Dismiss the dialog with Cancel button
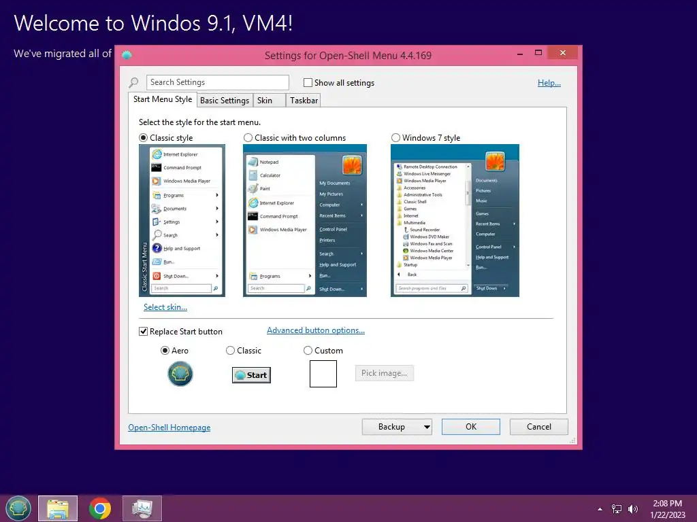697x522 pixels. [x=539, y=427]
